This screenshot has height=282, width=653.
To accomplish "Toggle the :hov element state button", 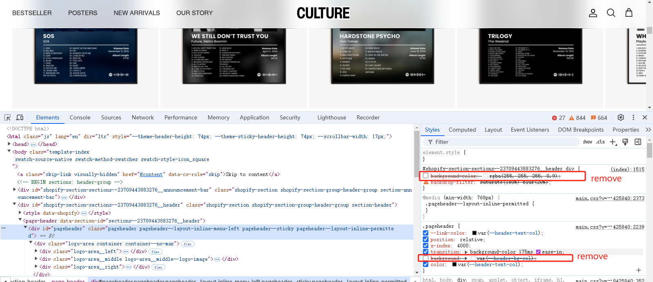I will [x=587, y=142].
